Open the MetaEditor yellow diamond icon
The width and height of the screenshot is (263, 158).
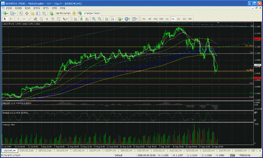pyautogui.click(x=74, y=13)
